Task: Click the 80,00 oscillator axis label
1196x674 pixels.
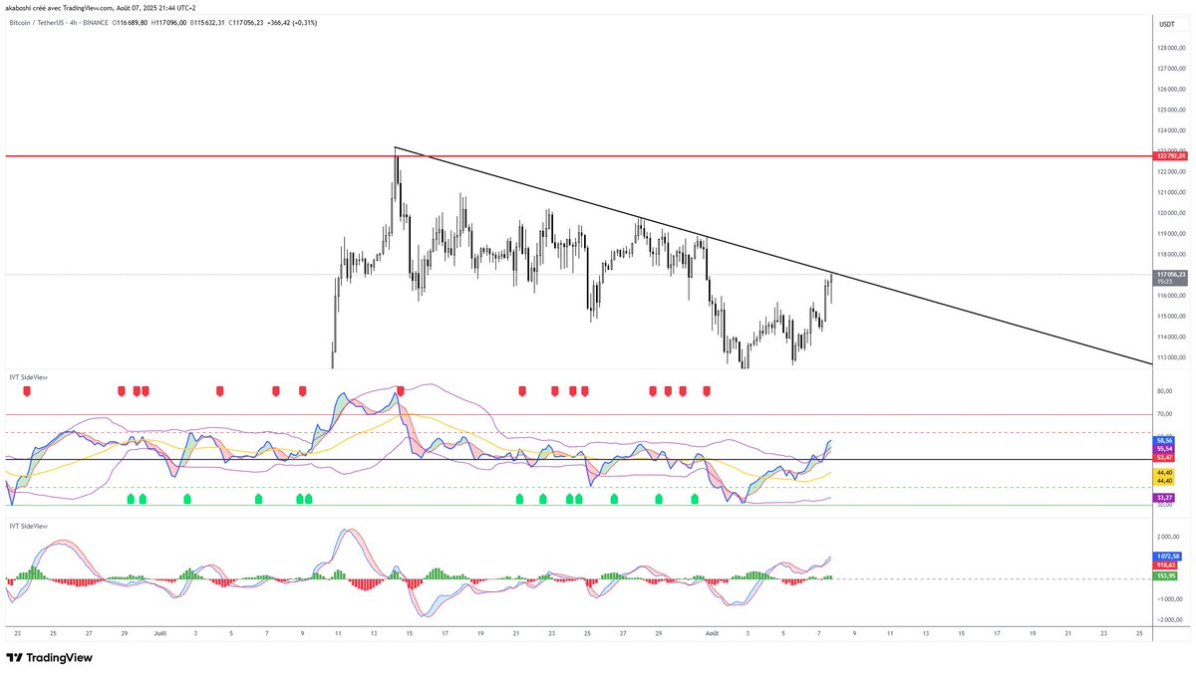Action: [x=1163, y=391]
